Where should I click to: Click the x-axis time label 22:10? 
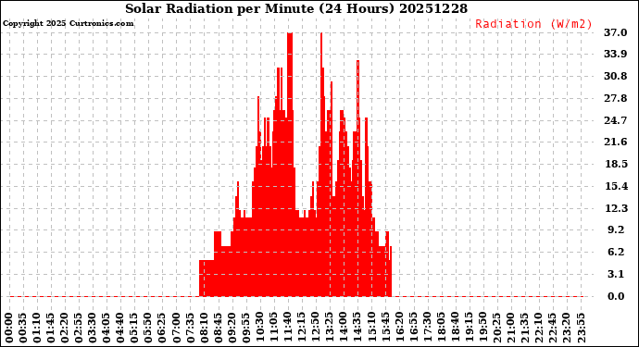click(x=539, y=328)
